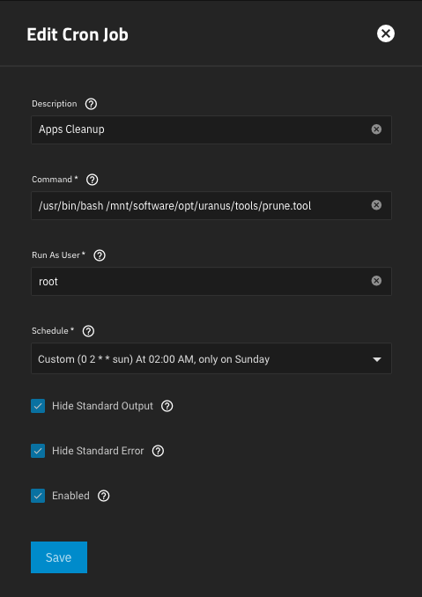422x597 pixels.
Task: Toggle the Hide Standard Error checkbox
Action: (x=38, y=451)
